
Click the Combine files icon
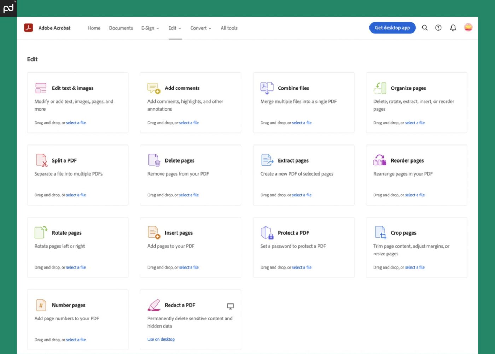[x=267, y=88]
